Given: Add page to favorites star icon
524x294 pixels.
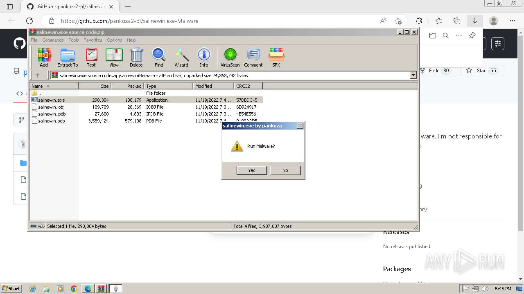Looking at the screenshot, I should 398,21.
